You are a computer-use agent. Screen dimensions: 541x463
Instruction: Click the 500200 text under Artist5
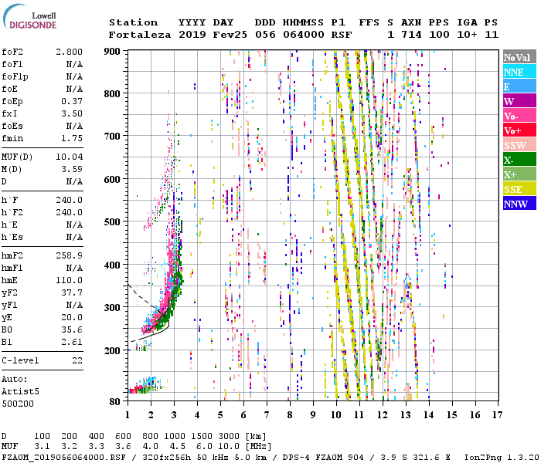[x=18, y=404]
